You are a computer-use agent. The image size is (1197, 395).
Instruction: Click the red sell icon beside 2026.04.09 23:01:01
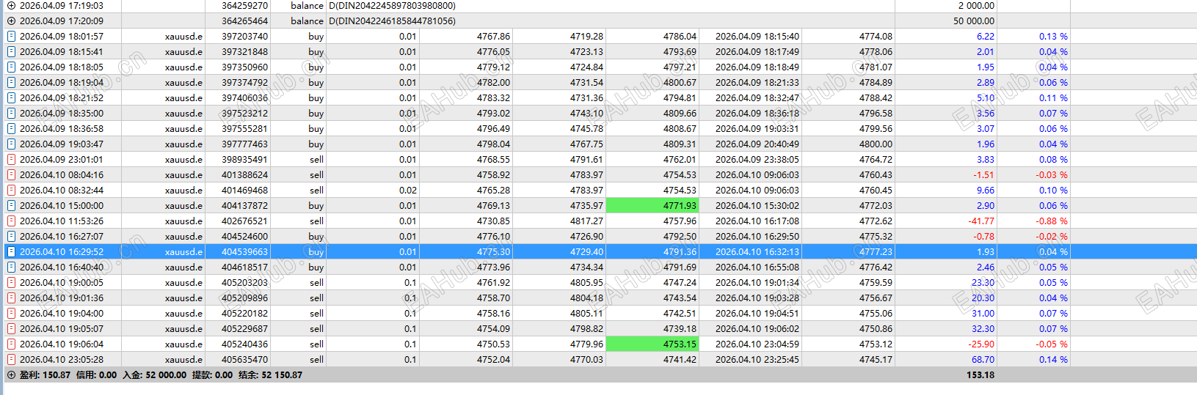[x=11, y=159]
